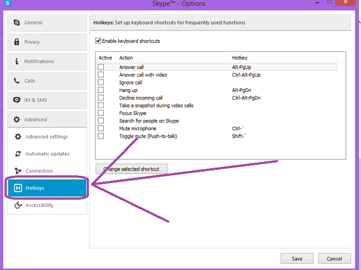Viewport: 361px width, 270px height.
Task: Select Toggle mute (Push-to-talk) text
Action: click(x=148, y=136)
